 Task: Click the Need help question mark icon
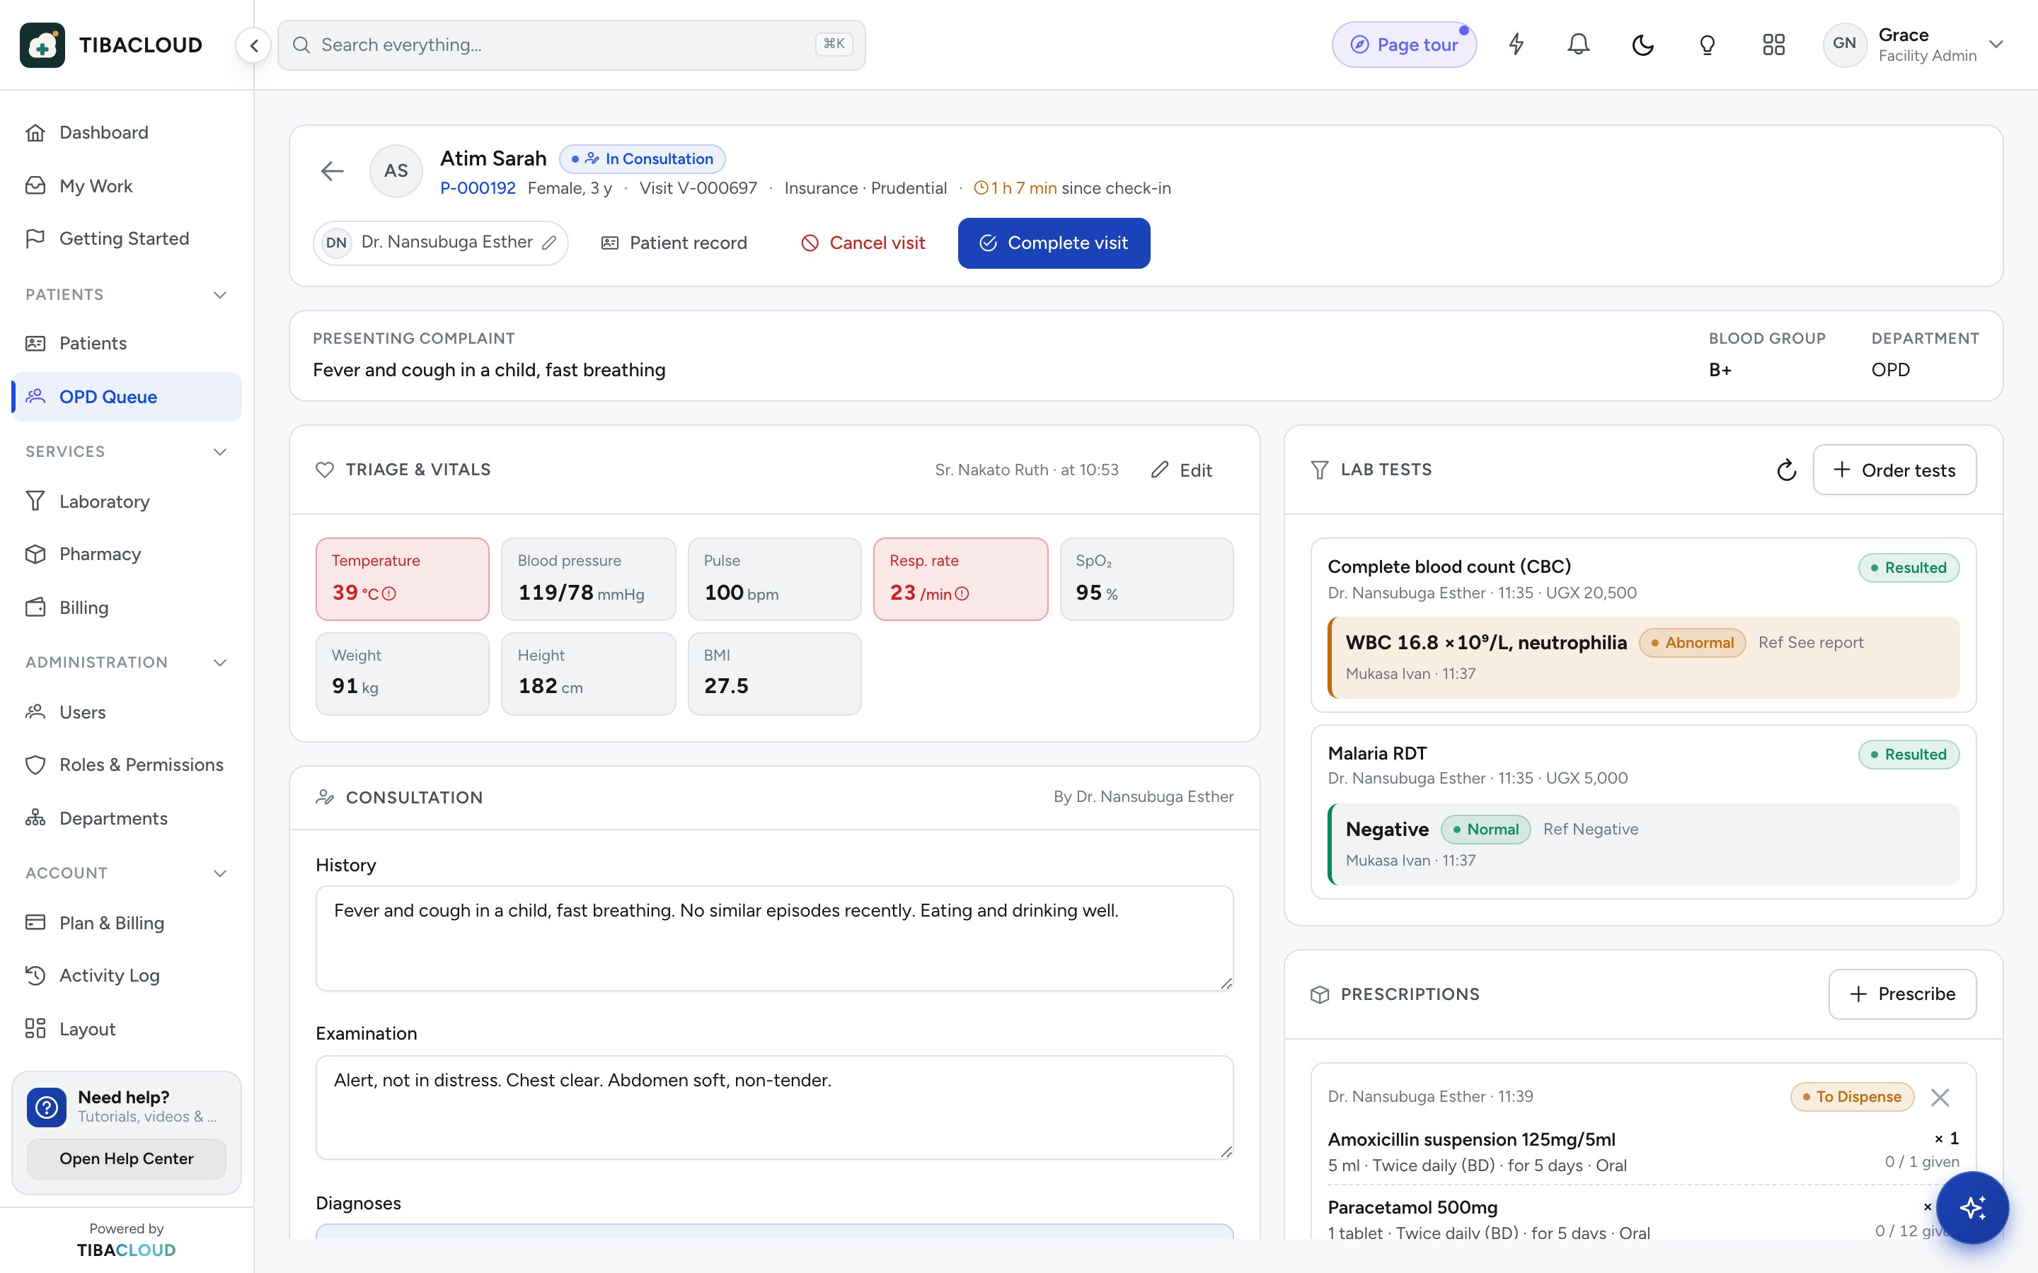[46, 1106]
